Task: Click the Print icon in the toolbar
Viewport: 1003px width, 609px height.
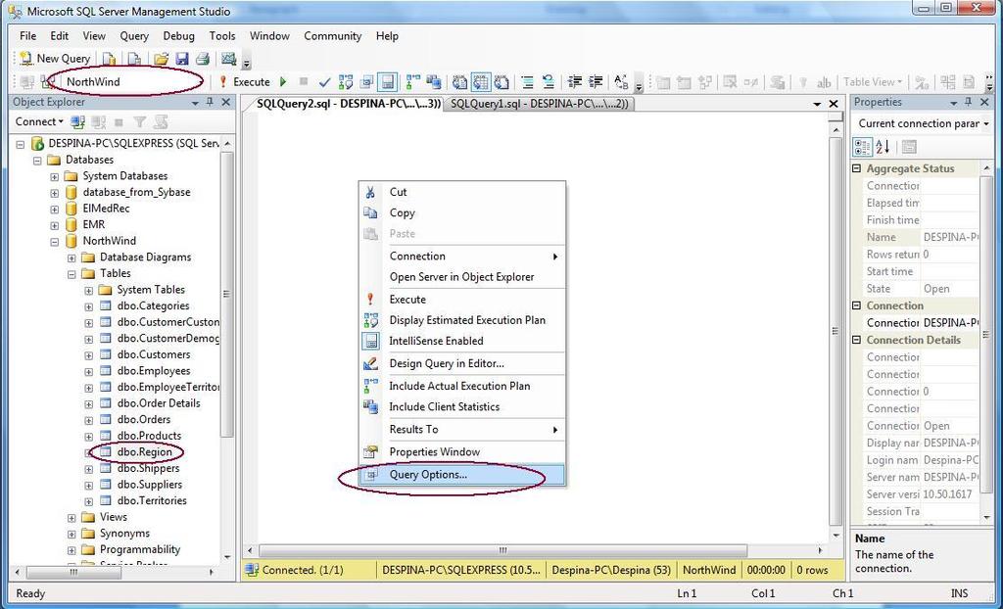Action: pyautogui.click(x=203, y=59)
